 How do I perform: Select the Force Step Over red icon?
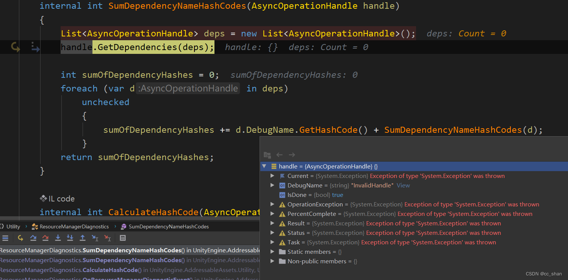45,238
